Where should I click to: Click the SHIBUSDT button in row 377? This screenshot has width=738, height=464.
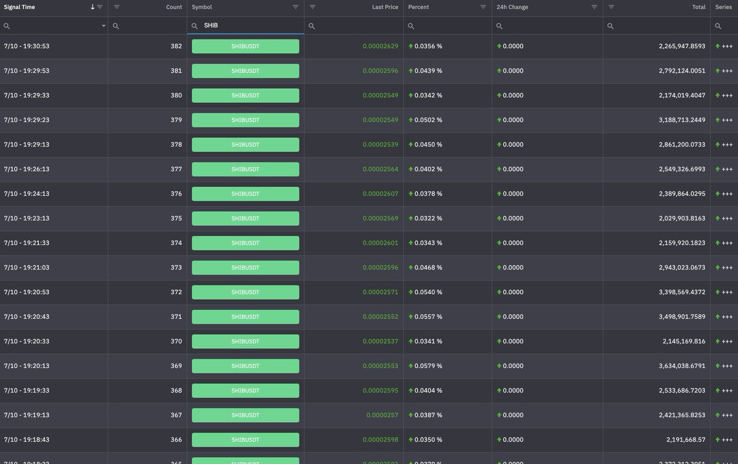245,169
